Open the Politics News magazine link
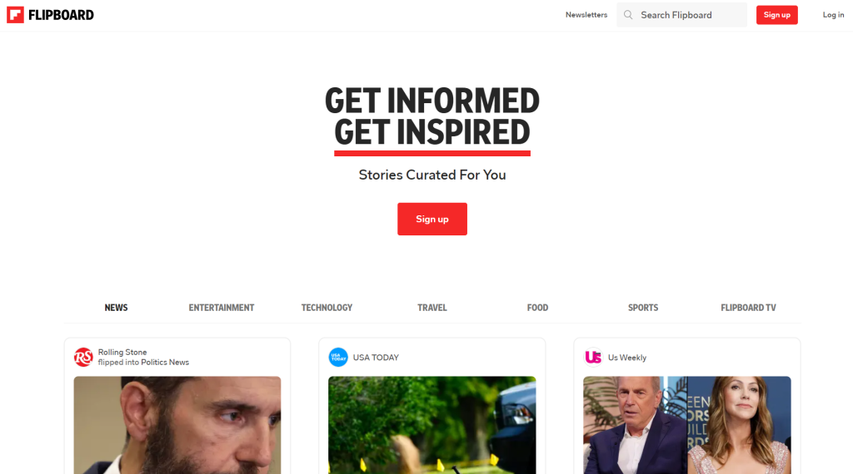This screenshot has height=474, width=853. [165, 362]
